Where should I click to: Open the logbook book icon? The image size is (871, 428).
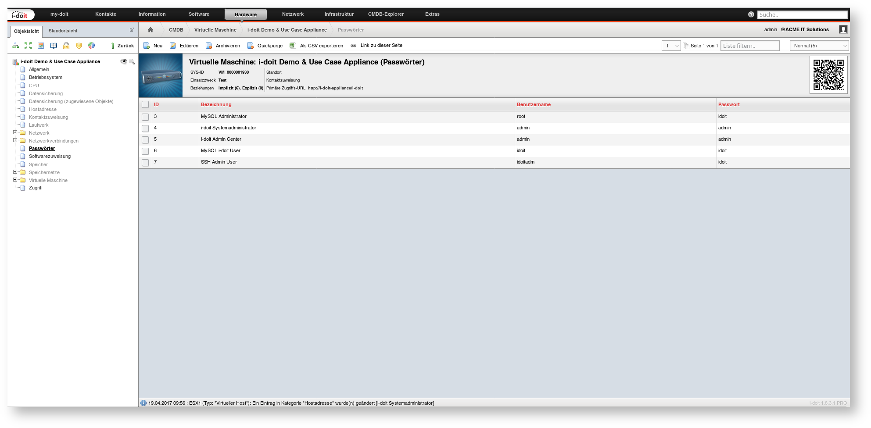pos(54,46)
